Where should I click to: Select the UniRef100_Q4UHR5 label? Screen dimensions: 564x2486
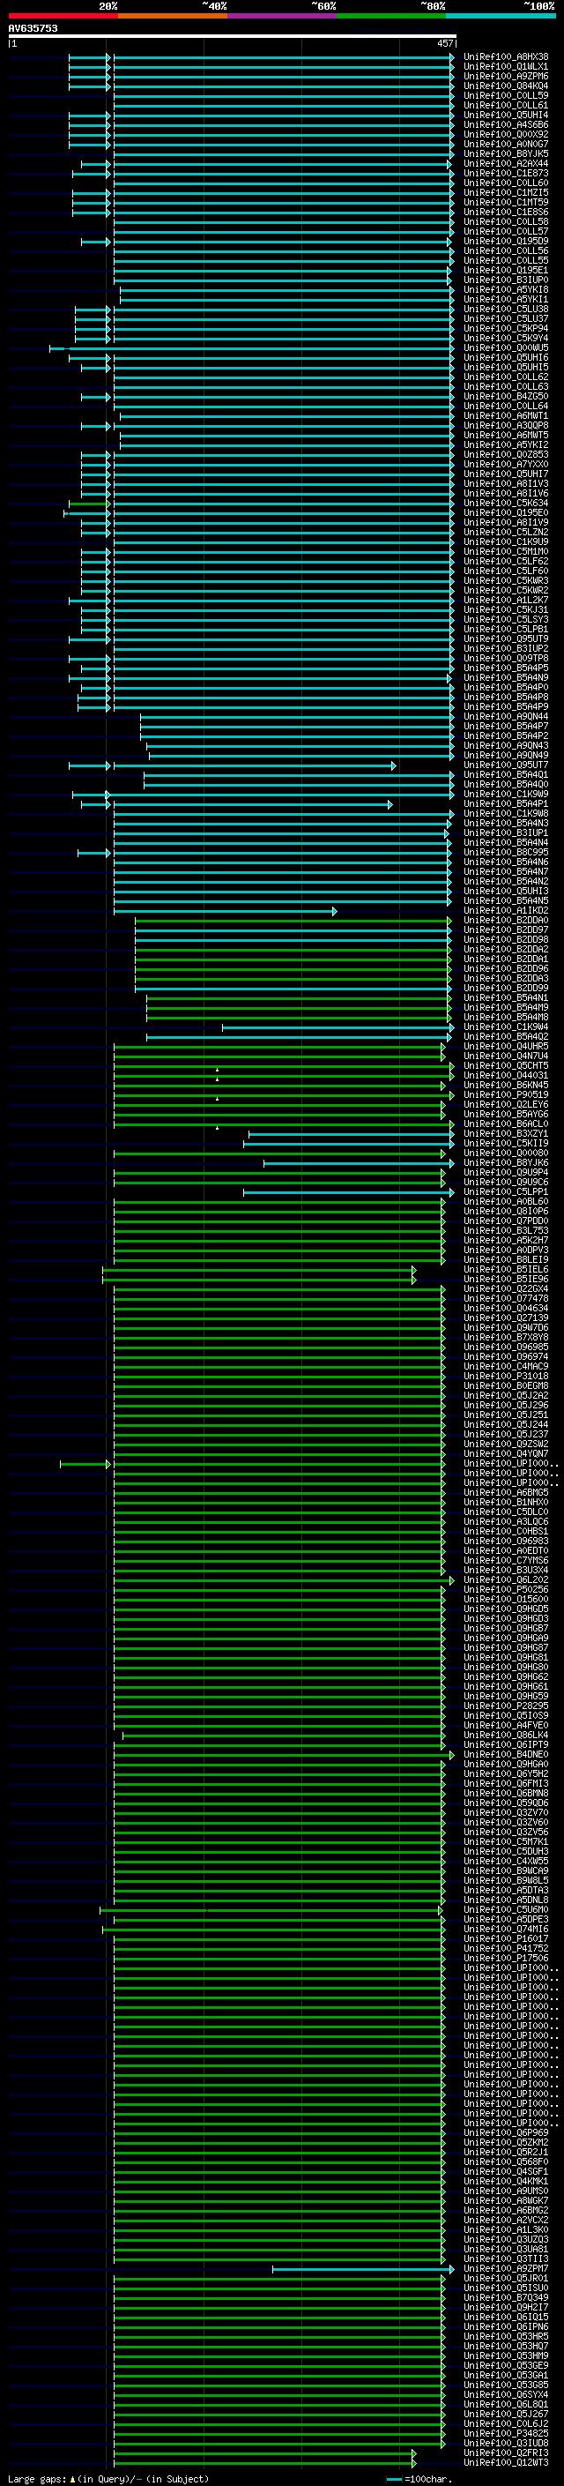tap(506, 1046)
